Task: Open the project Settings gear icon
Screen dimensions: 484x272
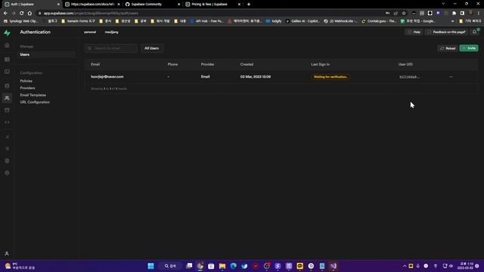Action: [7, 173]
